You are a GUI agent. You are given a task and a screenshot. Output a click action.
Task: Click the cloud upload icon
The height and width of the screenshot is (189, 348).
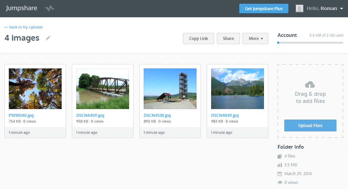pos(310,84)
